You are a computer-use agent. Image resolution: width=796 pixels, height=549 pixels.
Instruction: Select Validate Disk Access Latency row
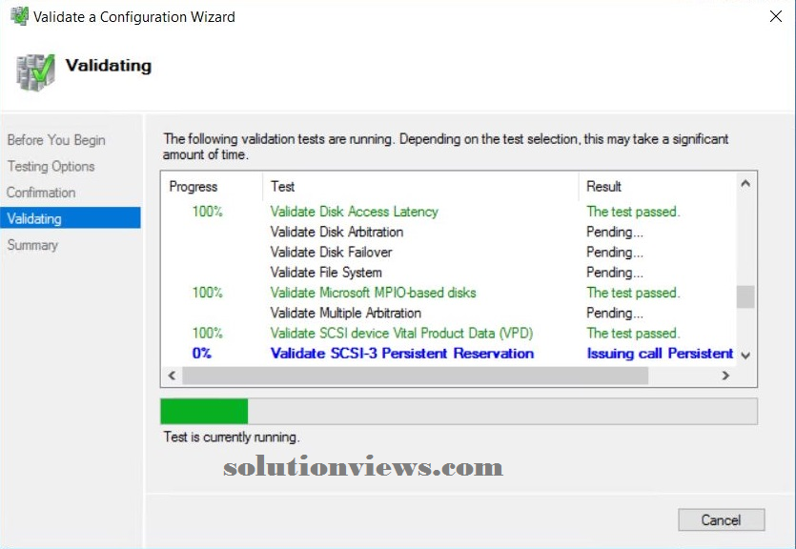pos(448,212)
